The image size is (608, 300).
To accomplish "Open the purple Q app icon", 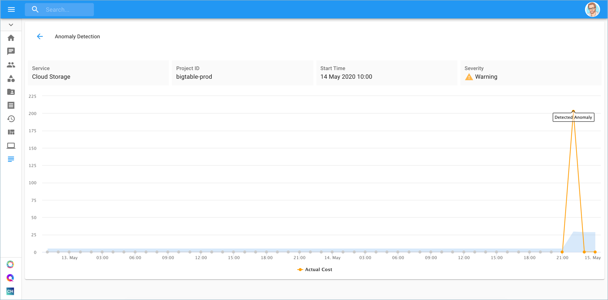I will [x=11, y=278].
